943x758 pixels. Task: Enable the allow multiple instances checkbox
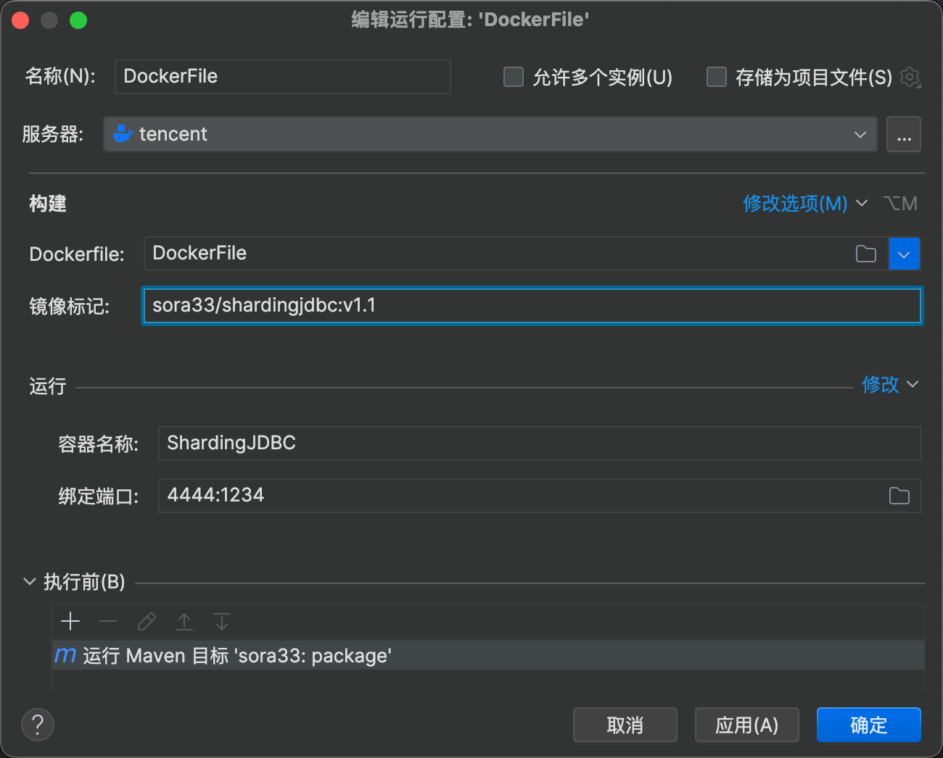coord(514,77)
